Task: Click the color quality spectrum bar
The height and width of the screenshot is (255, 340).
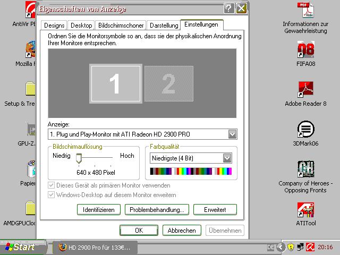Action: click(191, 171)
